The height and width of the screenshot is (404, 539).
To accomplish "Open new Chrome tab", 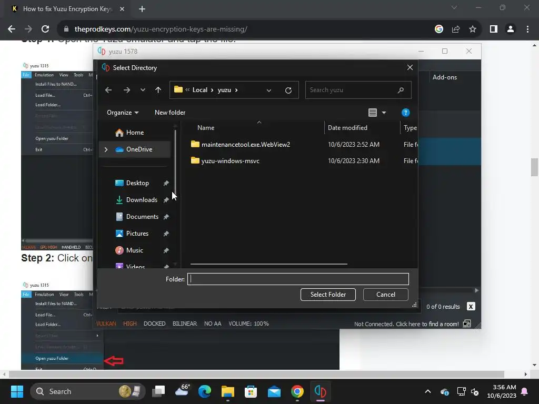I will point(142,9).
